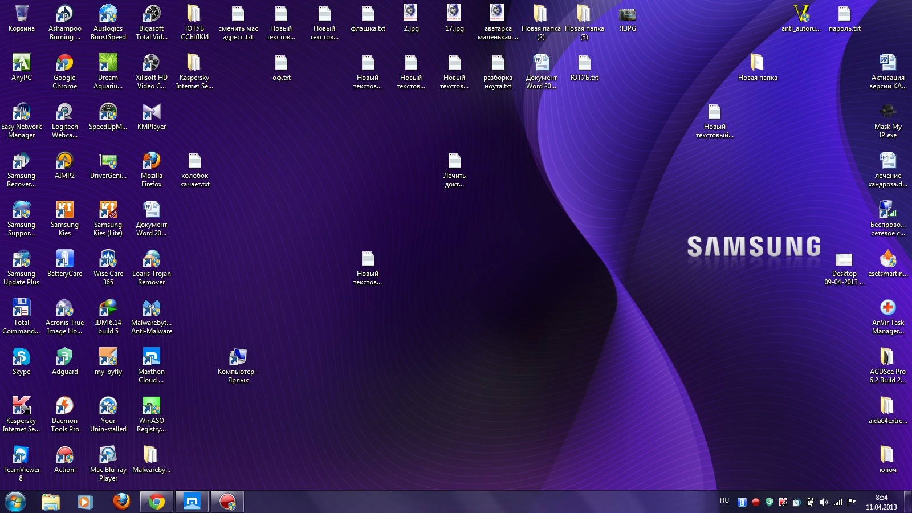Click Show desktop button at taskbar end
912x513 pixels.
tap(907, 502)
